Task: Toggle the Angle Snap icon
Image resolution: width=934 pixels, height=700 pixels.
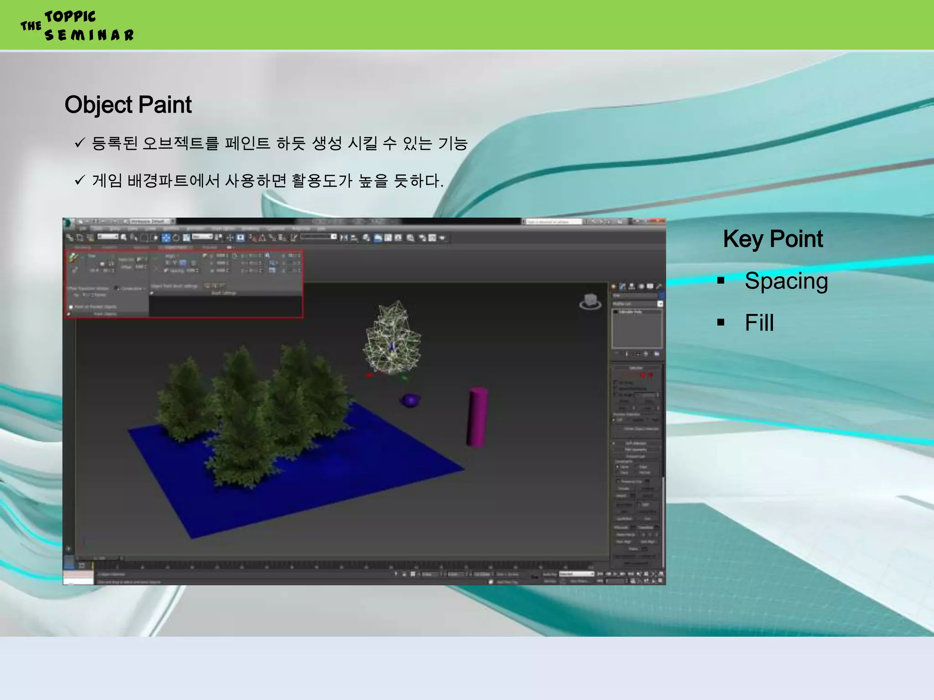Action: [262, 237]
